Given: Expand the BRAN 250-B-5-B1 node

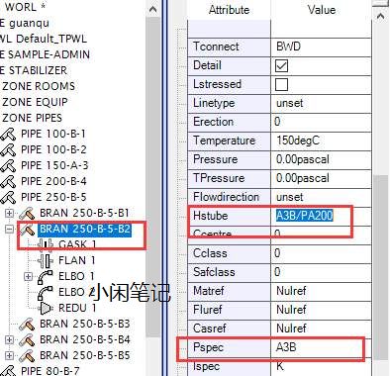Looking at the screenshot, I should click(x=10, y=213).
